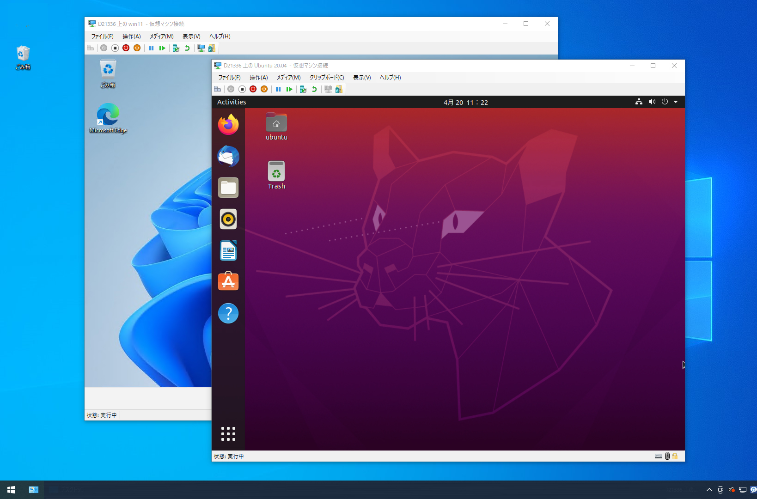Open Firefox in the Ubuntu dock
This screenshot has width=757, height=499.
coord(228,125)
